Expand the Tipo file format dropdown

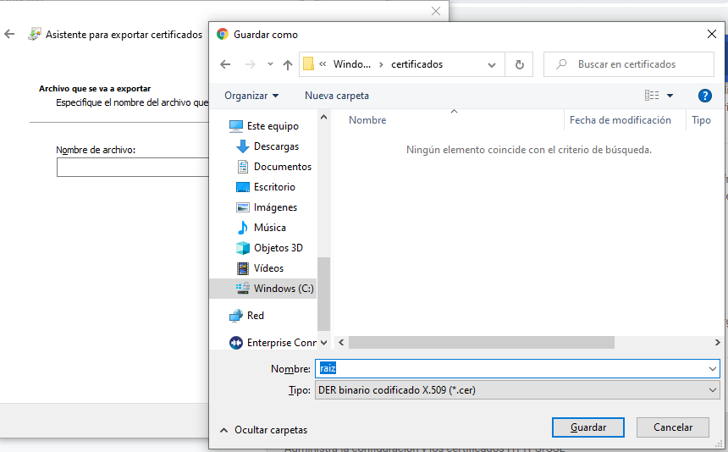(712, 390)
